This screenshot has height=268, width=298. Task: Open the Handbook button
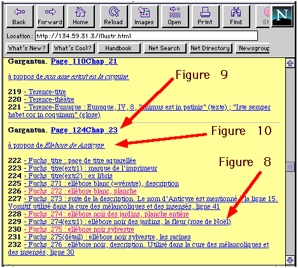[119, 48]
